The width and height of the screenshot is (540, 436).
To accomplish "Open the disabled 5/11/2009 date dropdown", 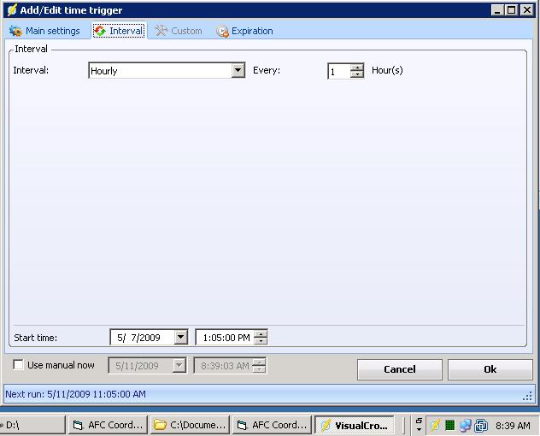I will (179, 365).
